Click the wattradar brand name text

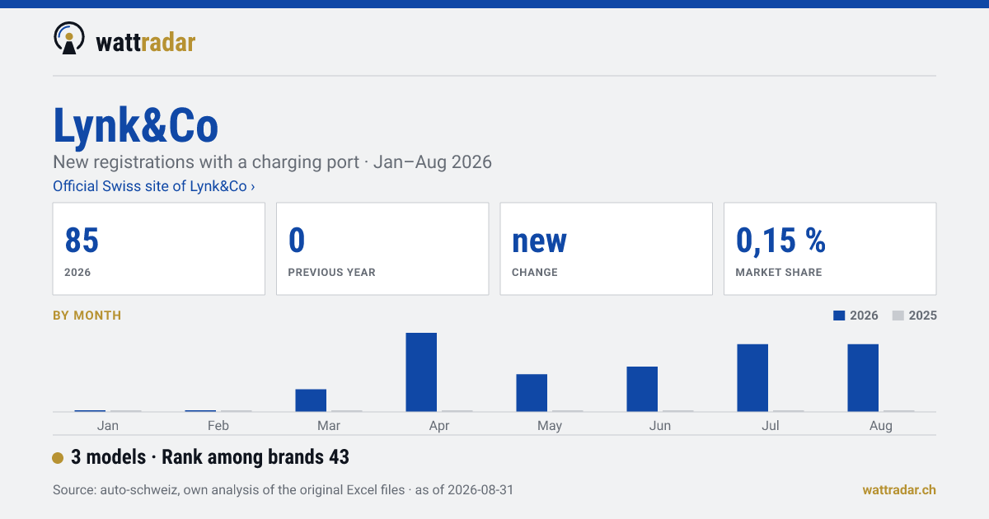(146, 41)
